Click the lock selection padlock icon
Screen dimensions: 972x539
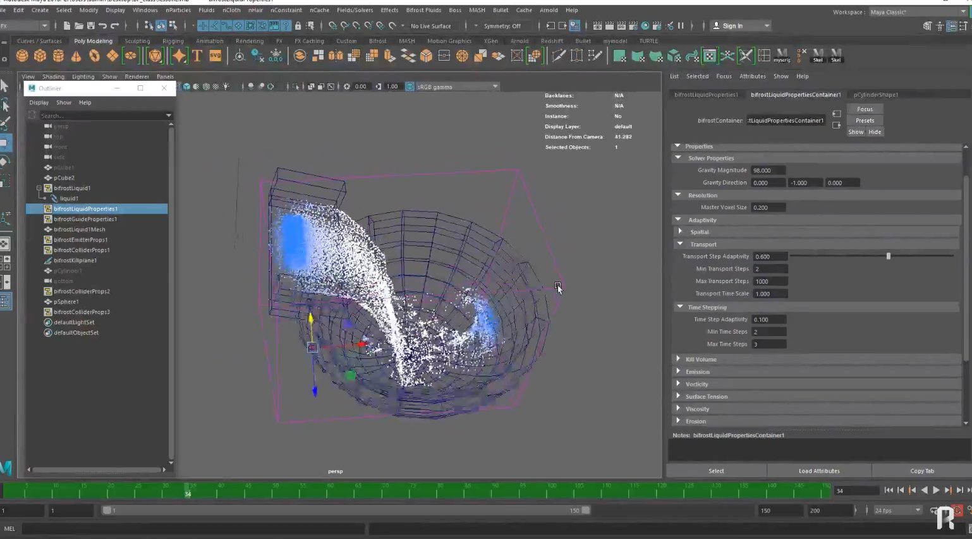coord(298,26)
